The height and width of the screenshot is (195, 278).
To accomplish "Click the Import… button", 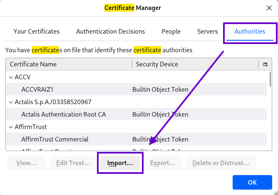I will coord(120,163).
